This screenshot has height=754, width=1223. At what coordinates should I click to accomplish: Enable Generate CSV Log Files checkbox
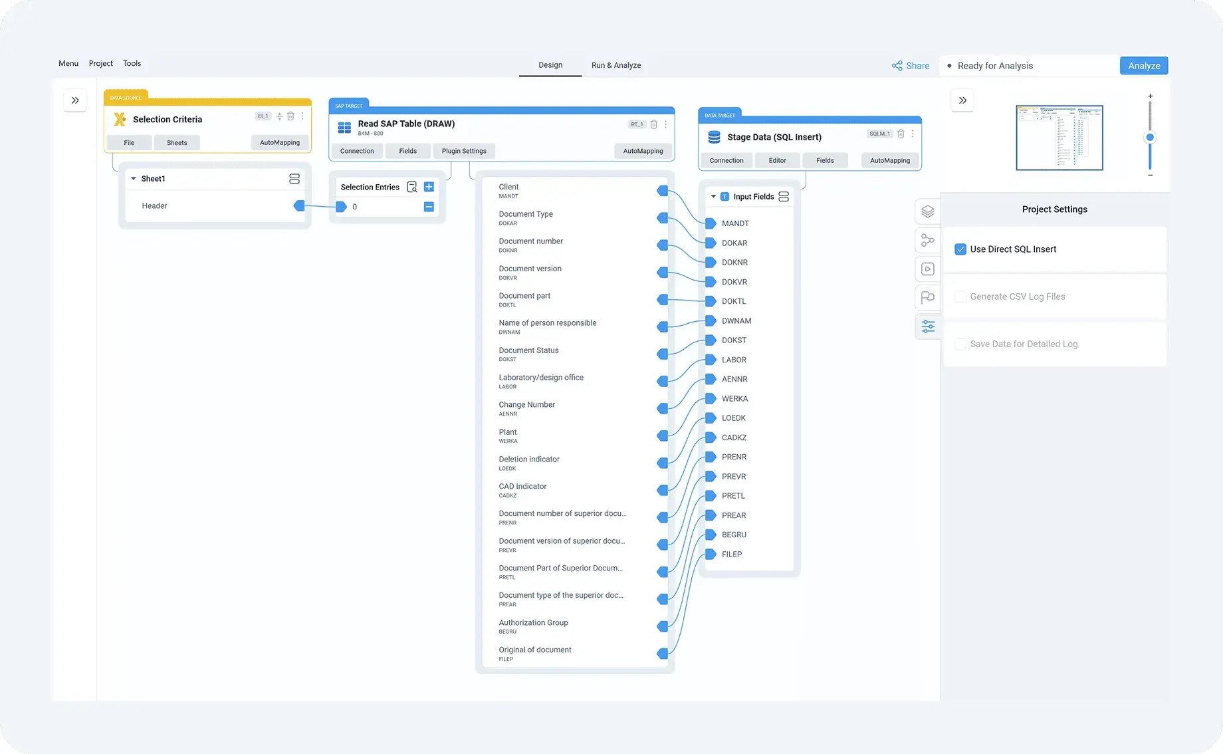[960, 297]
